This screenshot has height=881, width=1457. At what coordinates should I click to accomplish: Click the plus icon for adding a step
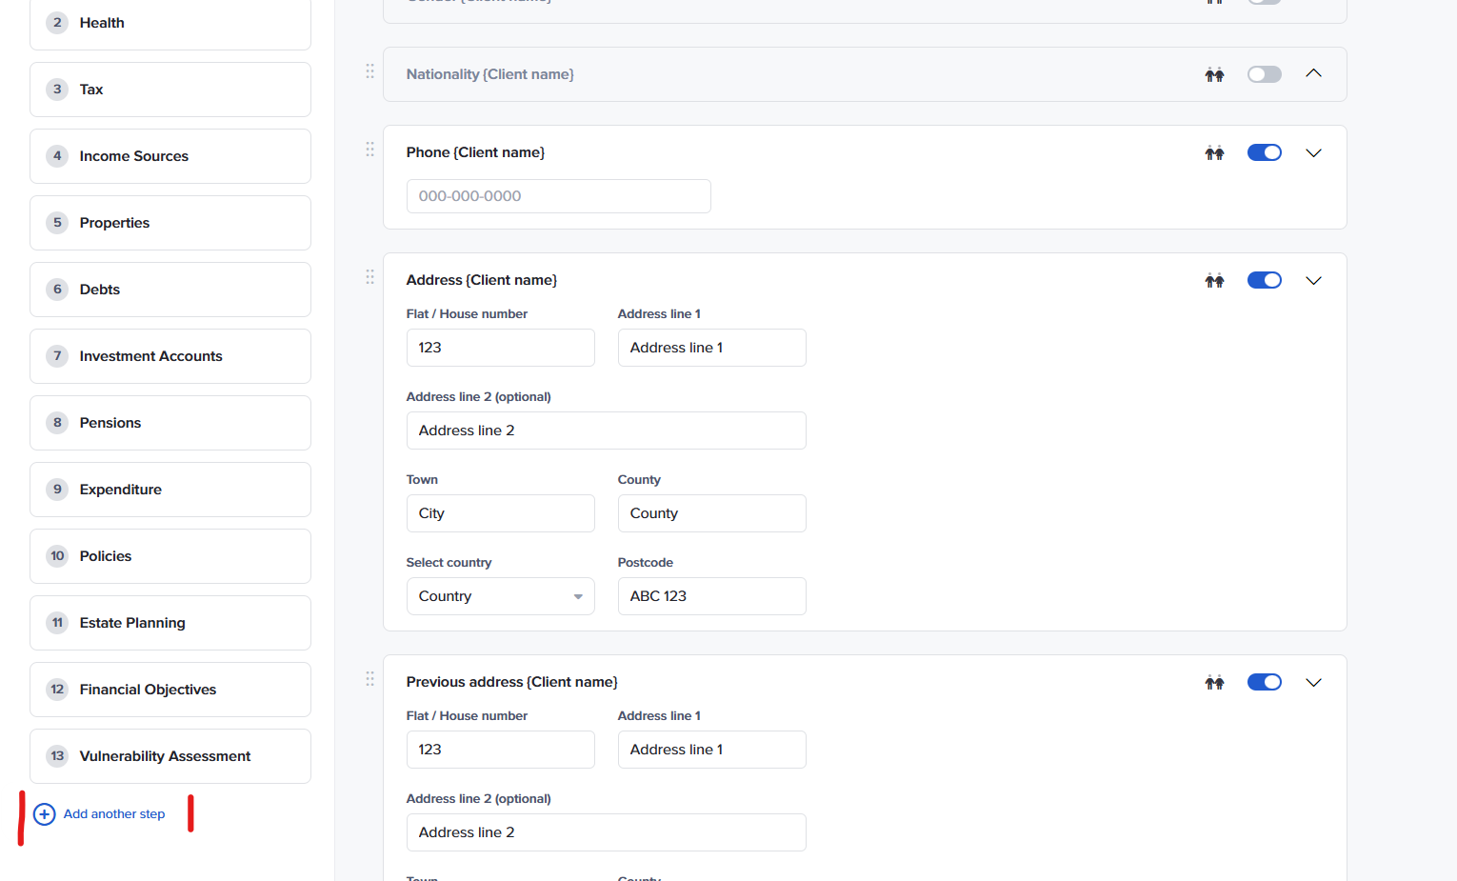click(x=44, y=814)
